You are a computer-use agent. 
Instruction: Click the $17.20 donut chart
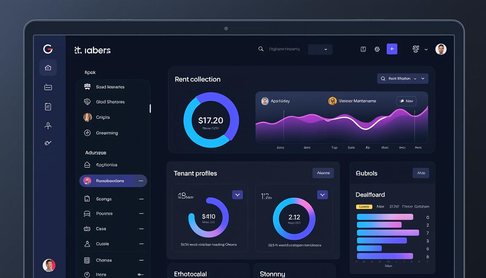[x=211, y=120]
